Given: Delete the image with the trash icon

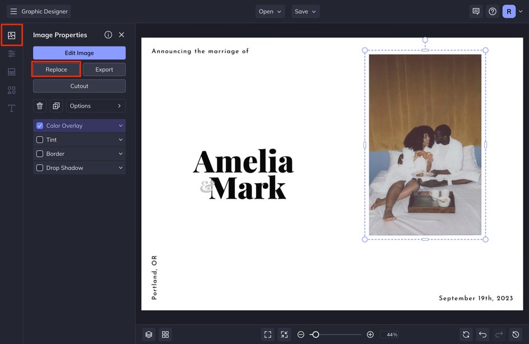Looking at the screenshot, I should 40,106.
